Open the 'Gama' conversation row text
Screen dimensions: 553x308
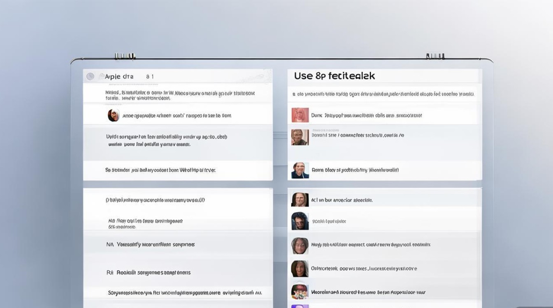click(x=355, y=170)
